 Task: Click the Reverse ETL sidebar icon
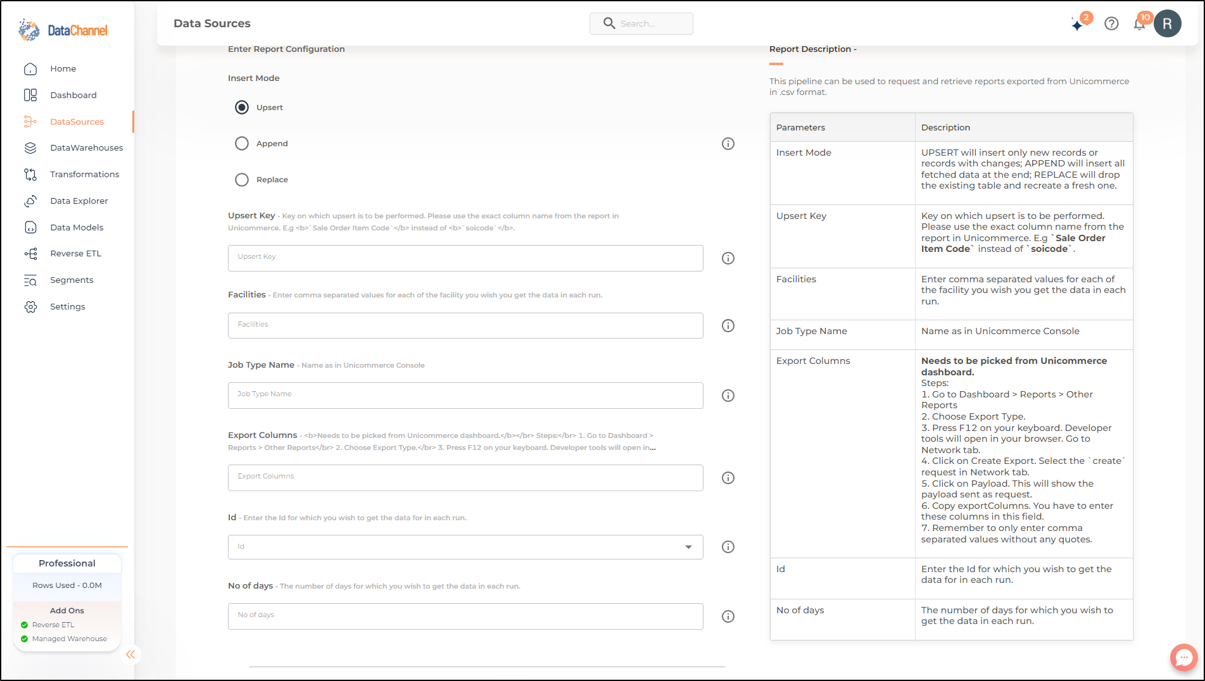point(30,253)
